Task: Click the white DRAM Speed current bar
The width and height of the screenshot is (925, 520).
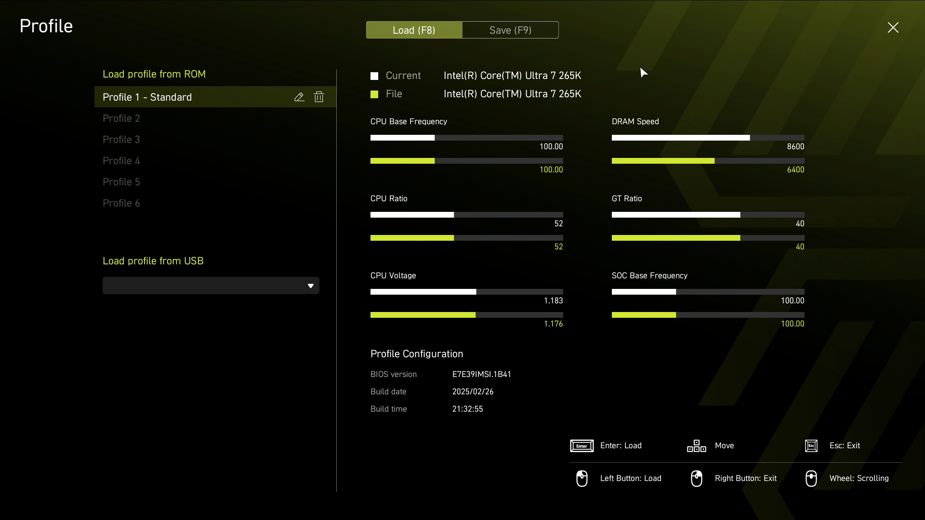Action: [x=680, y=138]
